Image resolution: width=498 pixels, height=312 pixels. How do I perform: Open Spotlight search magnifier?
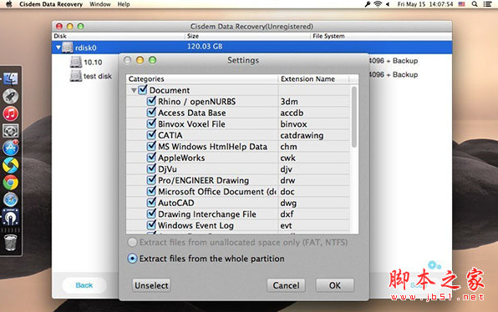[475, 4]
